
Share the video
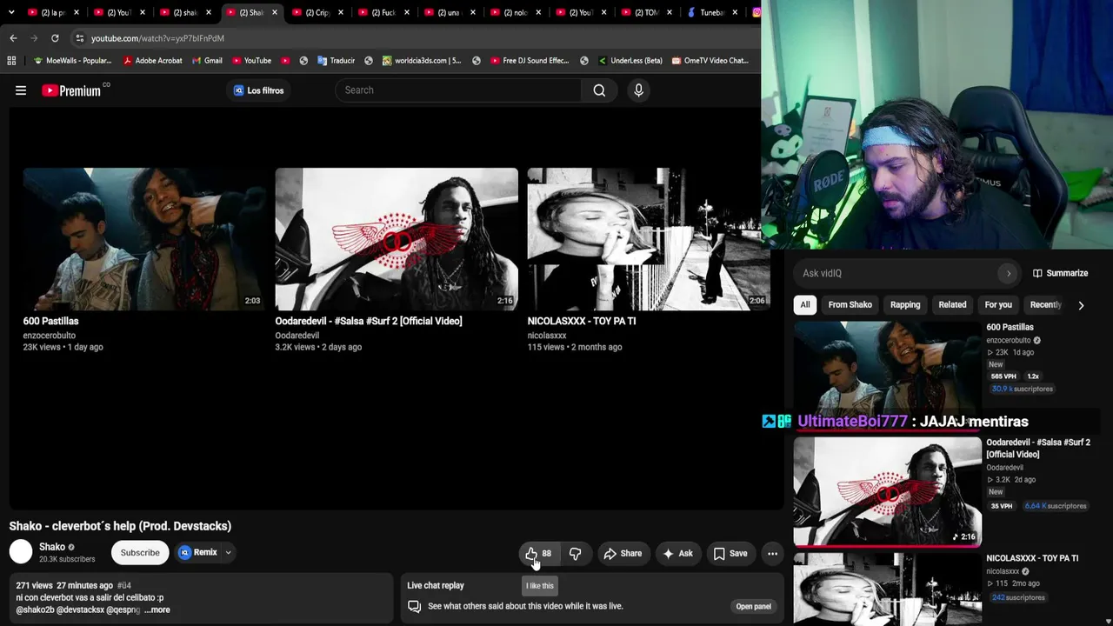[623, 554]
